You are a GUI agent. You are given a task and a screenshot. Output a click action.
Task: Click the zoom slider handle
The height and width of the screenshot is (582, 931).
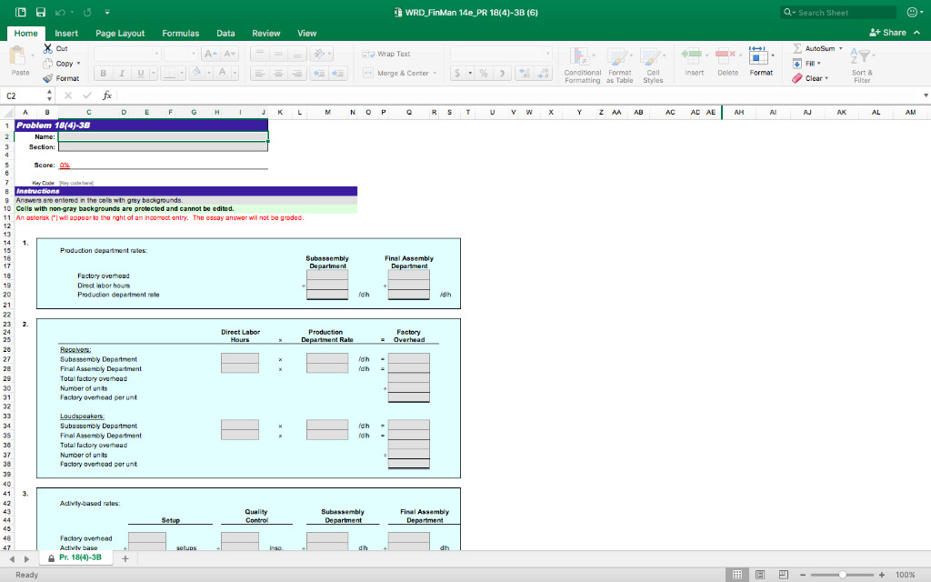tap(843, 575)
